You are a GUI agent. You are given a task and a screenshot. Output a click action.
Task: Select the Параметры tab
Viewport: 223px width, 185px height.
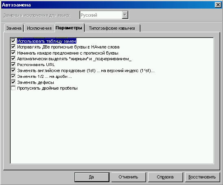coord(69,28)
